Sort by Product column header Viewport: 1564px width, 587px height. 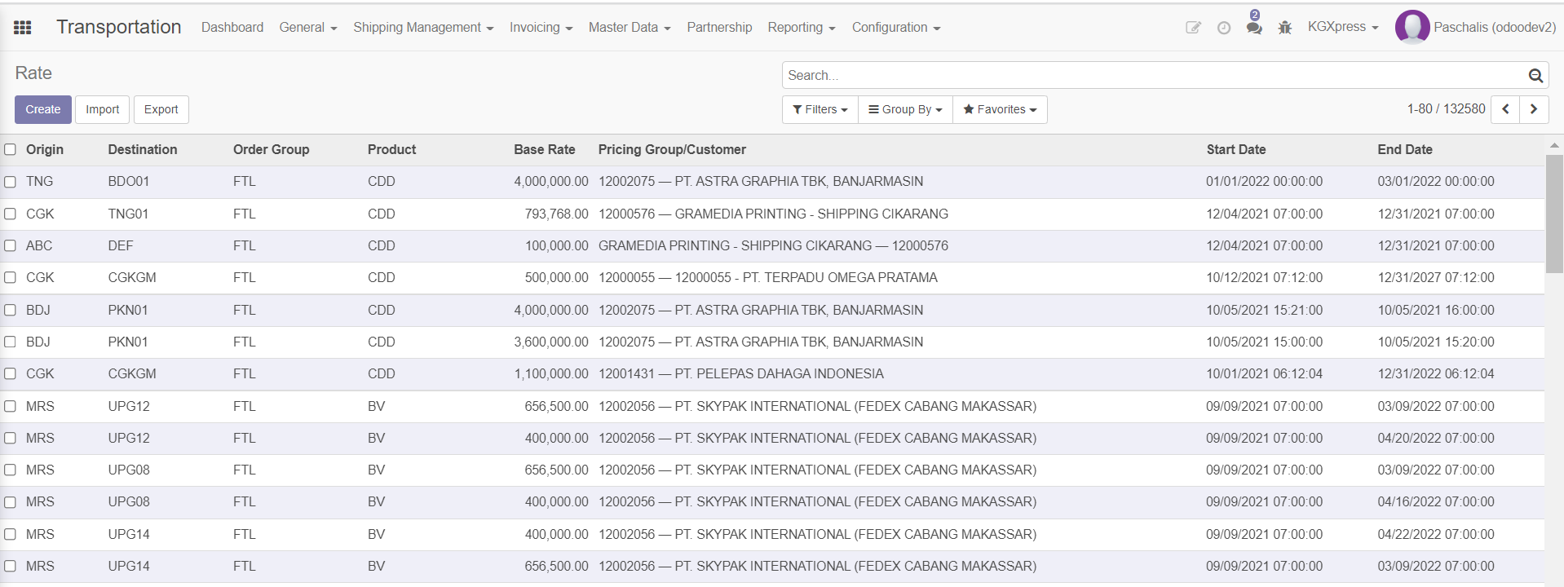pyautogui.click(x=391, y=149)
